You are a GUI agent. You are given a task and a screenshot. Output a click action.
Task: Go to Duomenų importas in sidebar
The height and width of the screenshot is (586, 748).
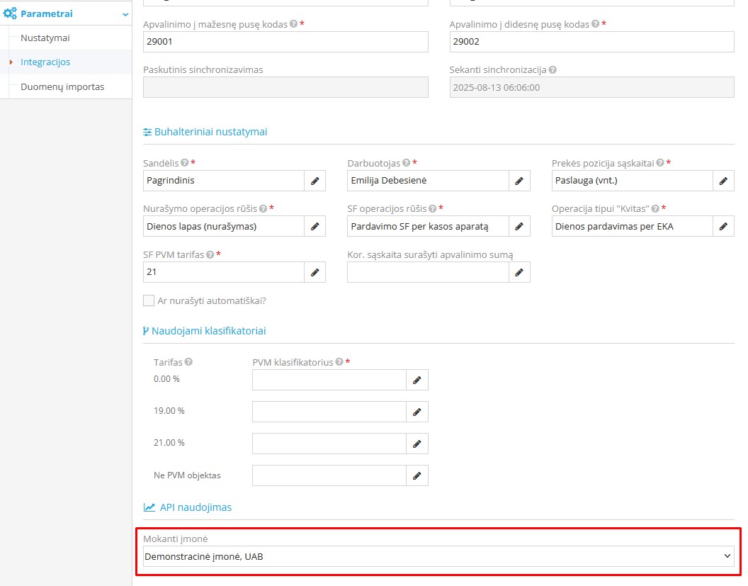62,86
